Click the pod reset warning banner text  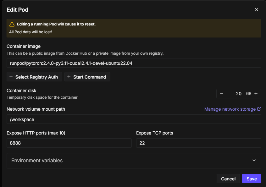[x=56, y=24]
